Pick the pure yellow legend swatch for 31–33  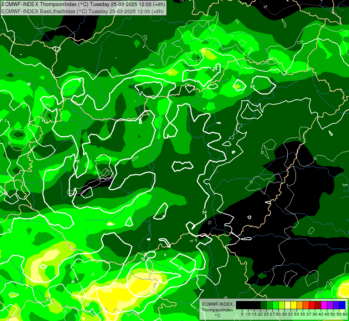point(294,305)
